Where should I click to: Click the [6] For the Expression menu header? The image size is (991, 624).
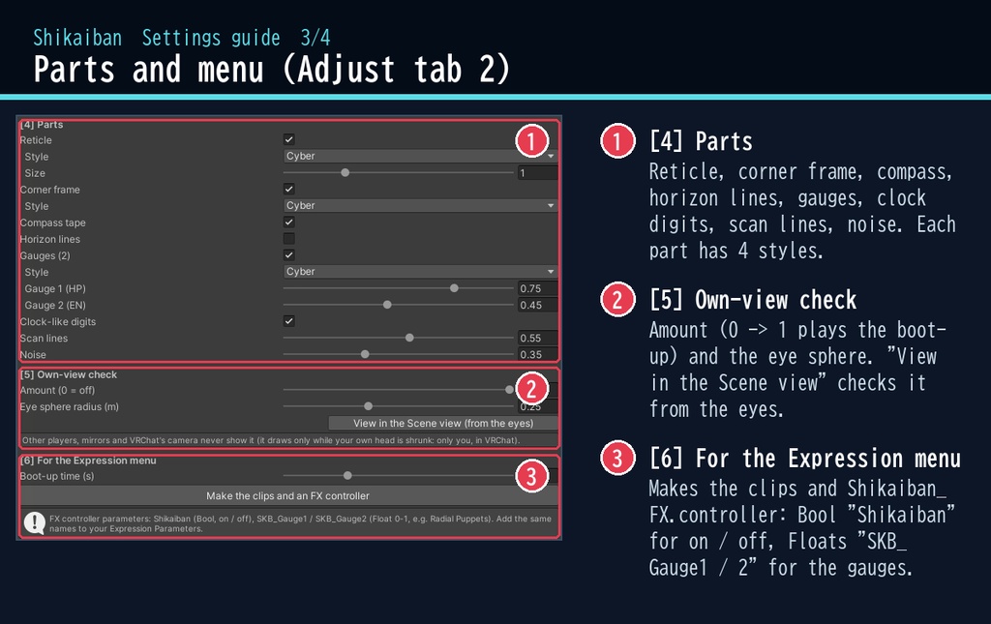[88, 461]
